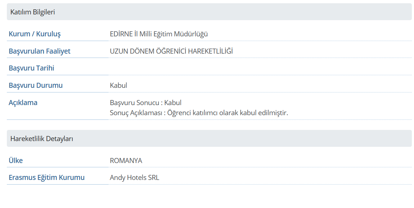Screen dimensions: 414x208
Task: Click the word EDİRNE in institution value
Action: (x=121, y=34)
